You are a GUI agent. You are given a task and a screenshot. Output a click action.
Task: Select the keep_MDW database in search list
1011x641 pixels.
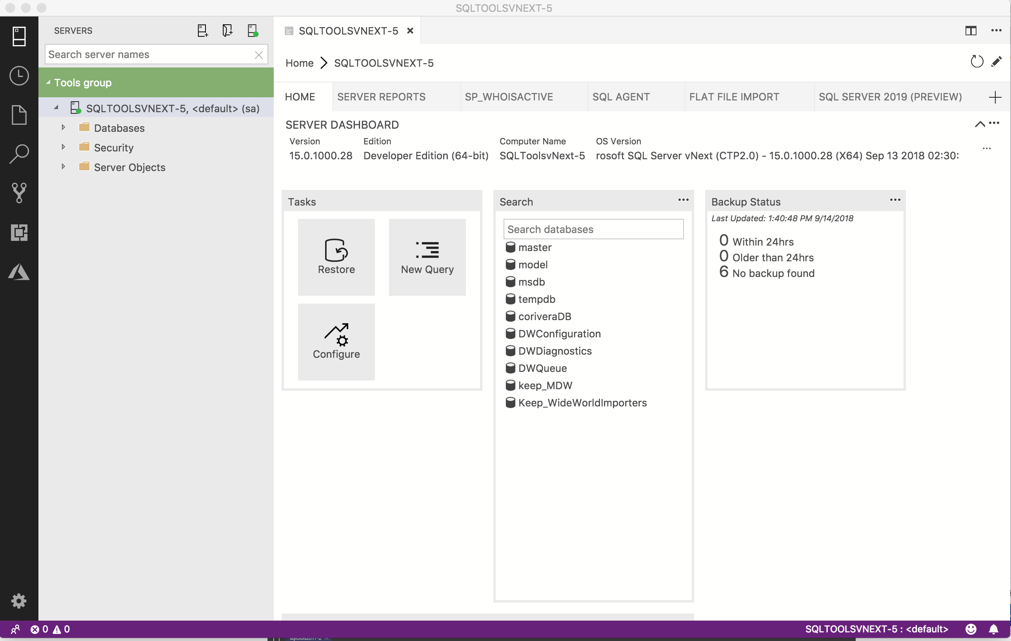click(x=544, y=385)
